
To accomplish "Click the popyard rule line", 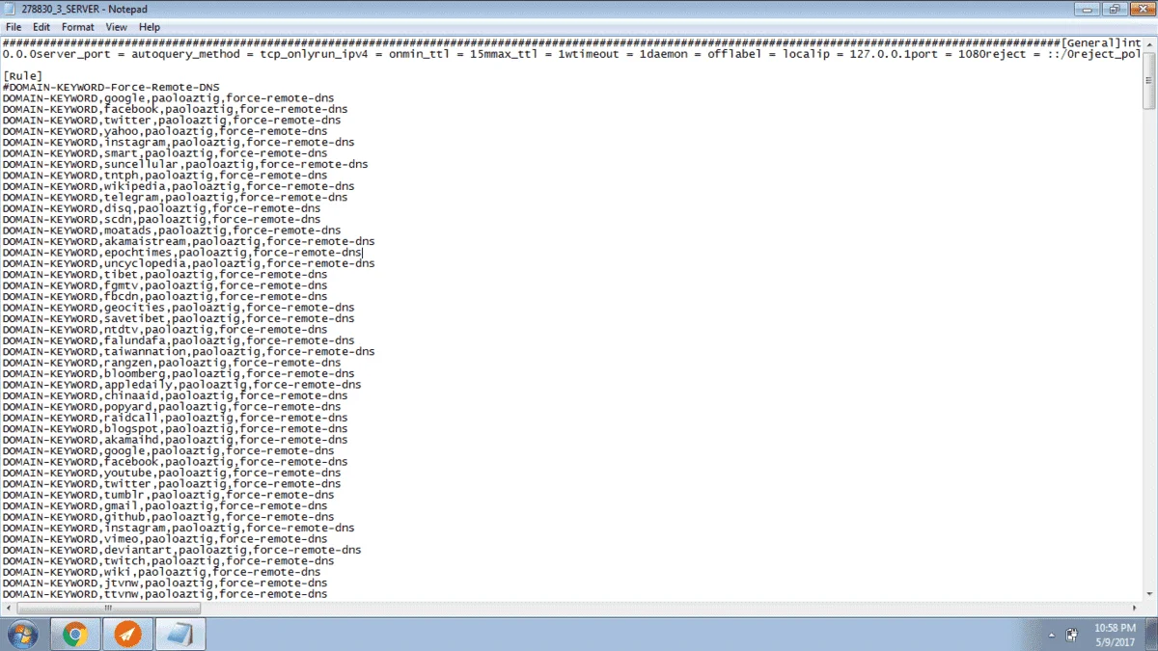I will click(172, 407).
